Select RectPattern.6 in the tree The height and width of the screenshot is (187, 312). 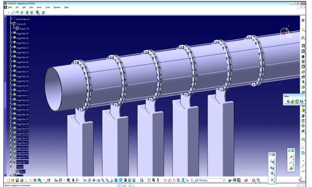point(23,19)
